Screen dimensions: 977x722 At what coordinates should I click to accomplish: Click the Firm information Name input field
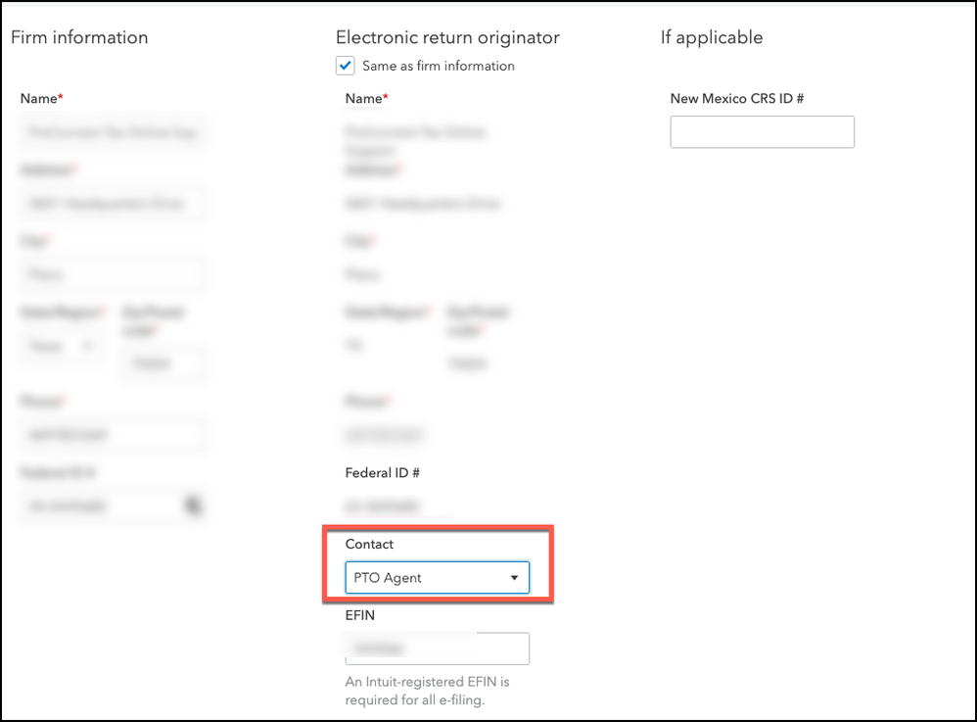[113, 132]
